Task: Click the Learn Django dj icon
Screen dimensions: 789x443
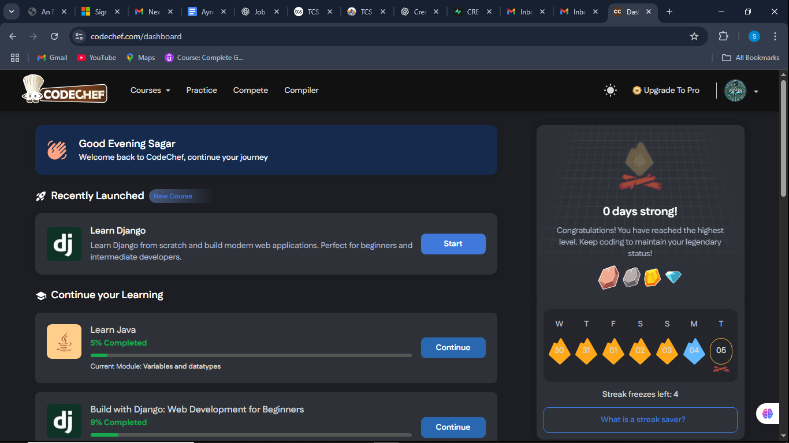Action: (x=64, y=244)
